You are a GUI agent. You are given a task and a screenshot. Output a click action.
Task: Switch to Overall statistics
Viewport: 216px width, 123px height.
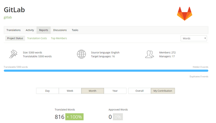[139, 91]
